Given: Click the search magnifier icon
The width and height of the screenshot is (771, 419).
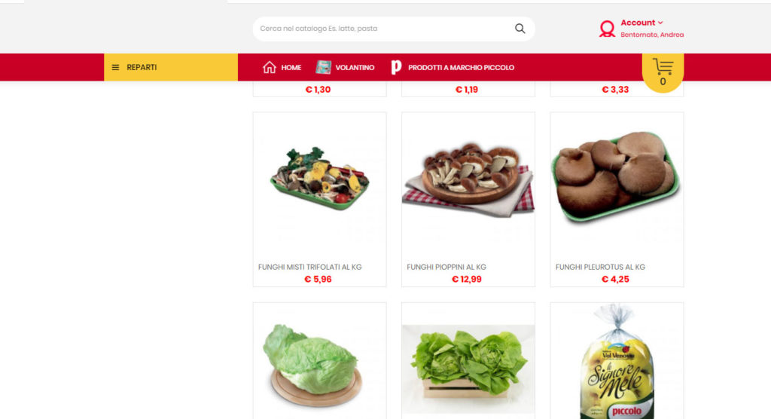Looking at the screenshot, I should (520, 29).
